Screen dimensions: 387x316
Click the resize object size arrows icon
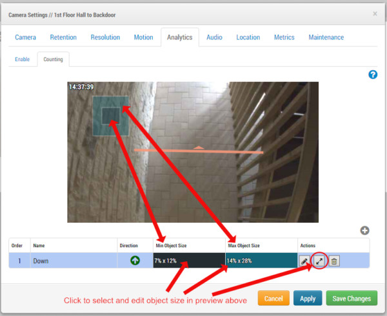(319, 261)
